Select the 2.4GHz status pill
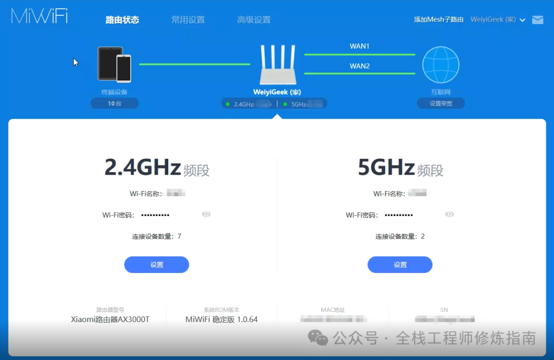The image size is (554, 360). 249,104
